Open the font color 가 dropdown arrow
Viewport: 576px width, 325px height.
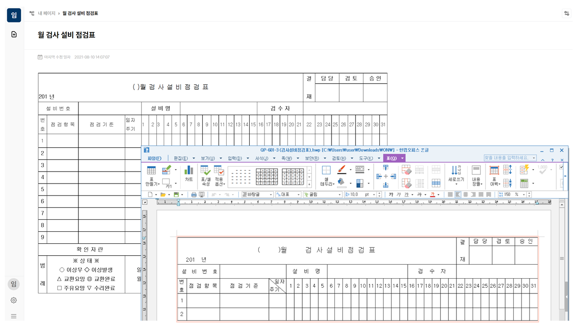click(439, 195)
